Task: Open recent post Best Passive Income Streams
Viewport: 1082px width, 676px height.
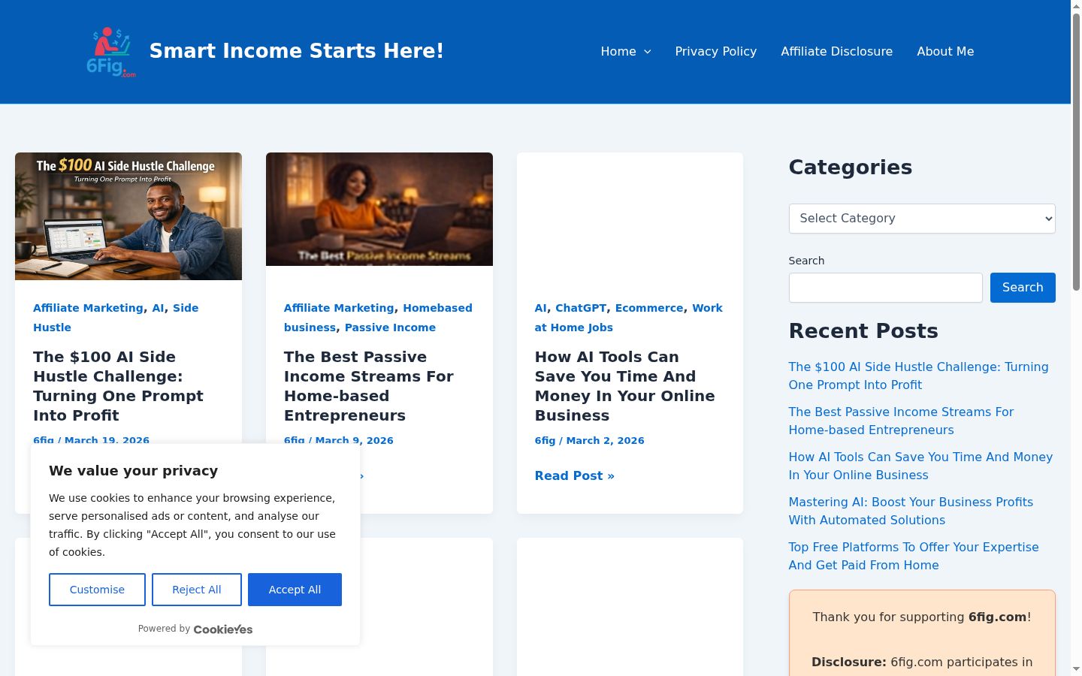Action: coord(901,421)
